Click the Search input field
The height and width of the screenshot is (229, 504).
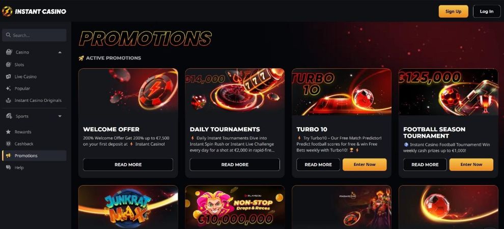pyautogui.click(x=35, y=35)
